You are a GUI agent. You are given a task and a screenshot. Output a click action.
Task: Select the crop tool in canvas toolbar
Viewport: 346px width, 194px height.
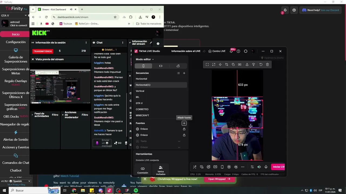(227, 65)
